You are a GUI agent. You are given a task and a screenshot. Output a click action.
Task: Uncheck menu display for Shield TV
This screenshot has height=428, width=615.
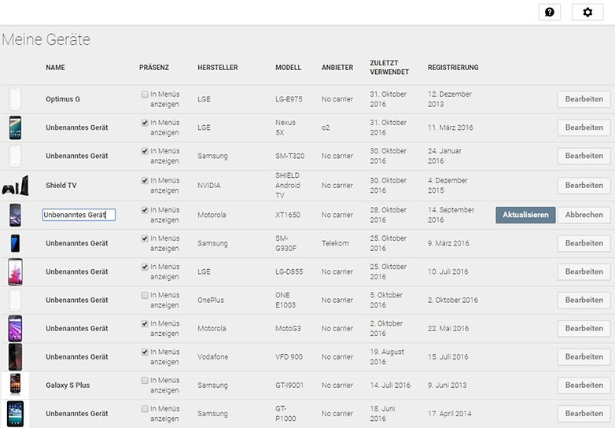(x=145, y=180)
